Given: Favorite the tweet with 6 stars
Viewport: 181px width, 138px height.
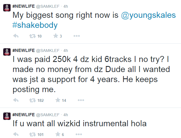Looking at the screenshot, I should pyautogui.click(x=57, y=134).
